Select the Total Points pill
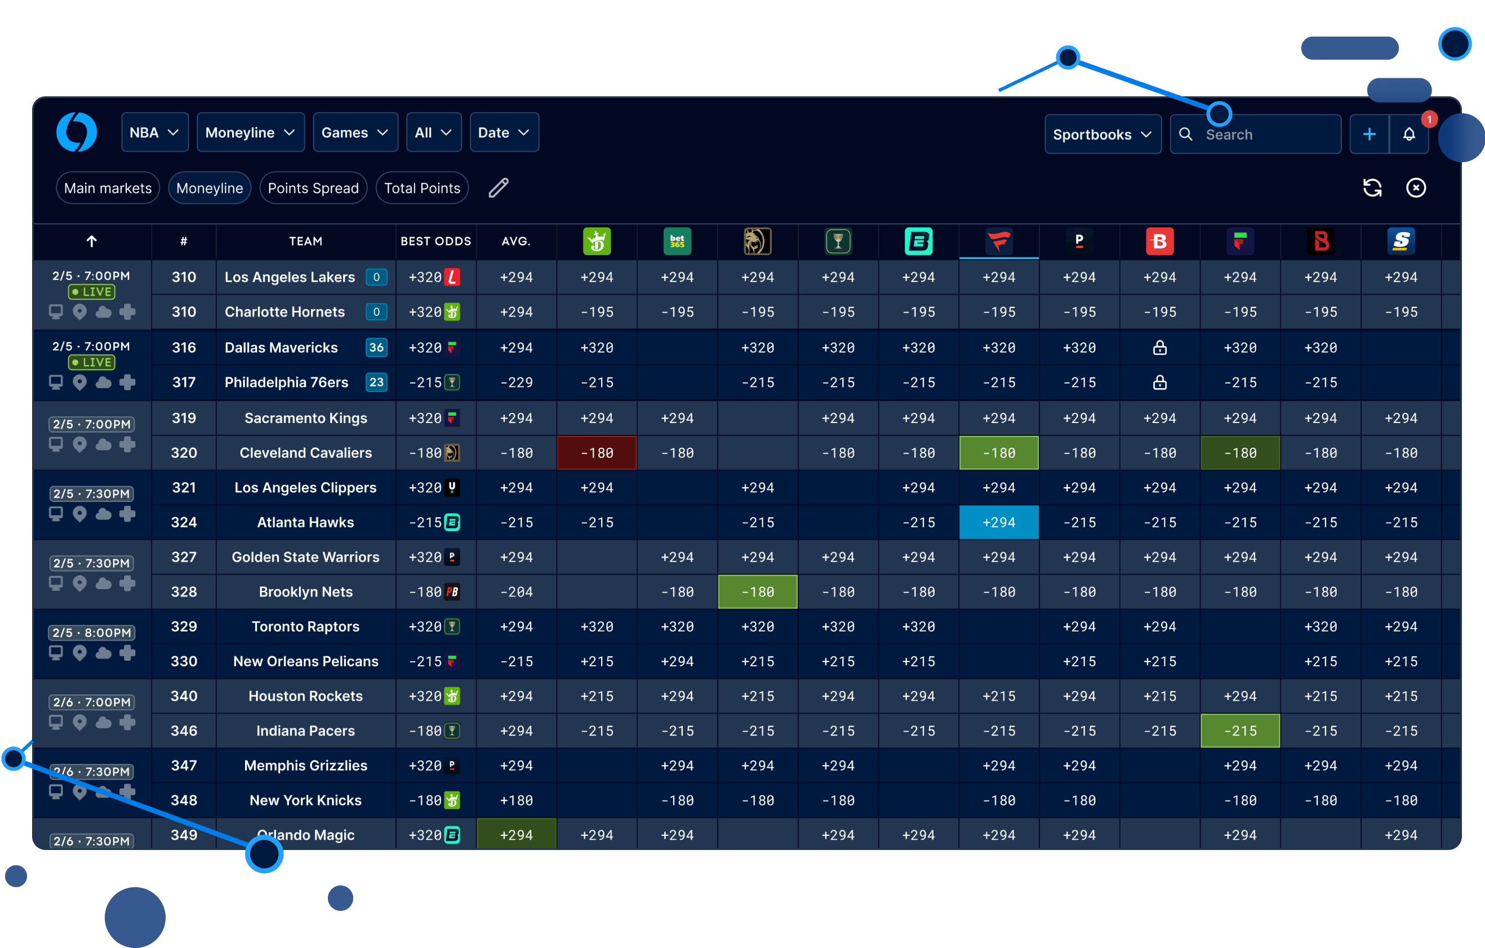The image size is (1485, 948). pyautogui.click(x=422, y=188)
